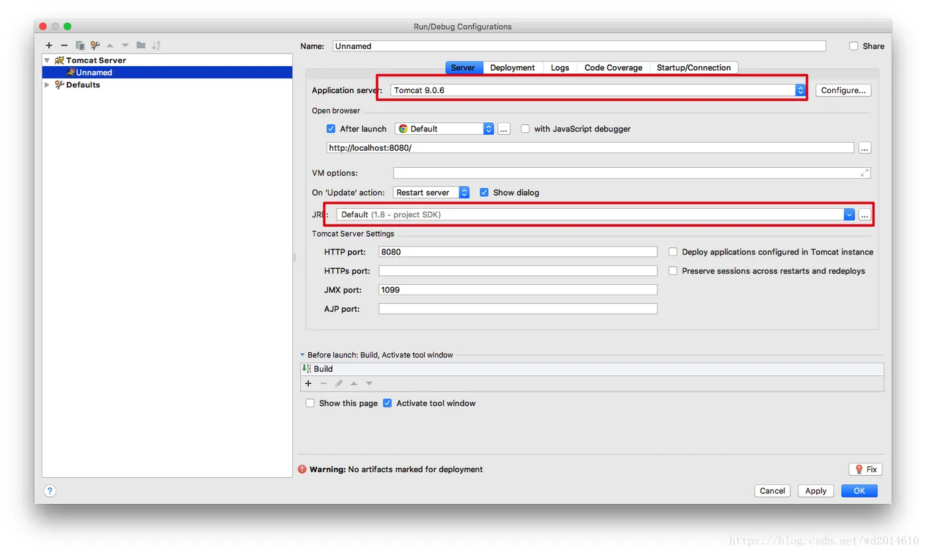Toggle the Share checkbox
The height and width of the screenshot is (553, 926).
[854, 46]
